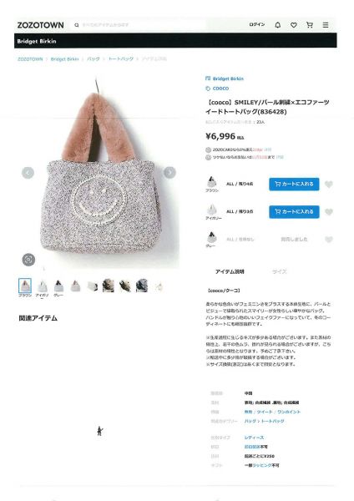Open the トートバッグ breadcrumb link
This screenshot has height=501, width=354.
coord(121,58)
